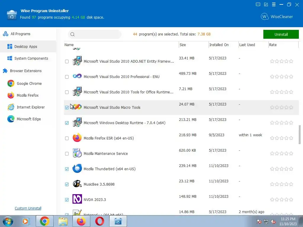Open Windows Start button
Image resolution: width=303 pixels, height=227 pixels.
tap(8, 221)
